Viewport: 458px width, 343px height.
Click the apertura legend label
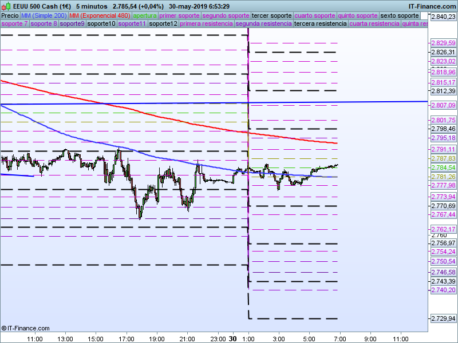(x=145, y=15)
